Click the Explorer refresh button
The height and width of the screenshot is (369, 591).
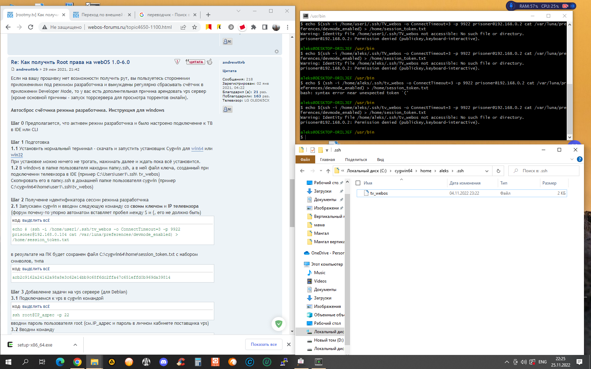tap(498, 171)
